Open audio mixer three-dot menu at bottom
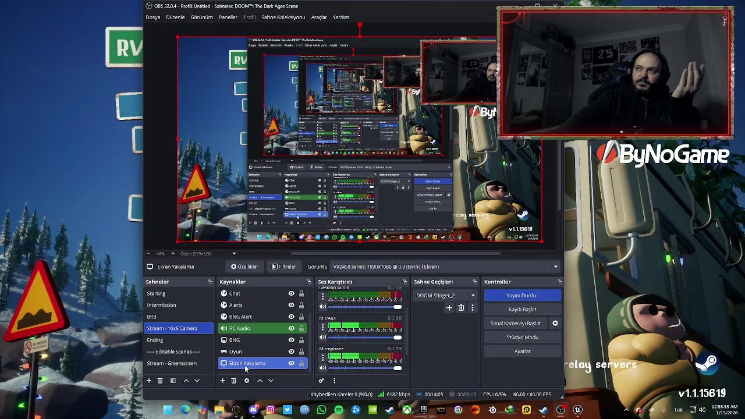Screen dimensions: 745x419 pyautogui.click(x=334, y=381)
